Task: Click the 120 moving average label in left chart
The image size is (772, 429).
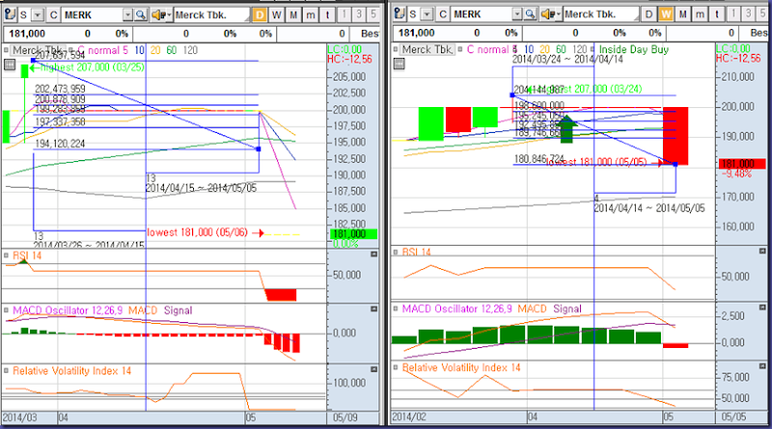Action: tap(190, 50)
